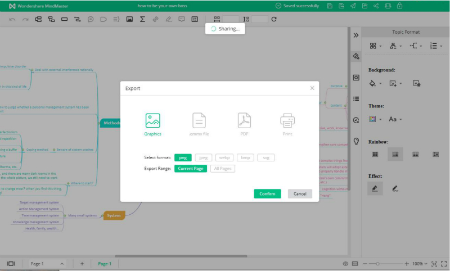Open the zoom 100% dropdown
This screenshot has height=271, width=450.
[x=419, y=263]
